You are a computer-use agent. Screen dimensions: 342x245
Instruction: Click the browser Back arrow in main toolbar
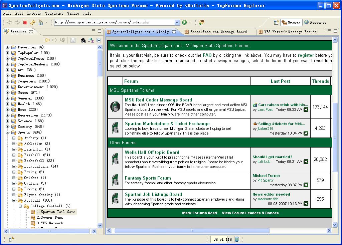pos(10,22)
